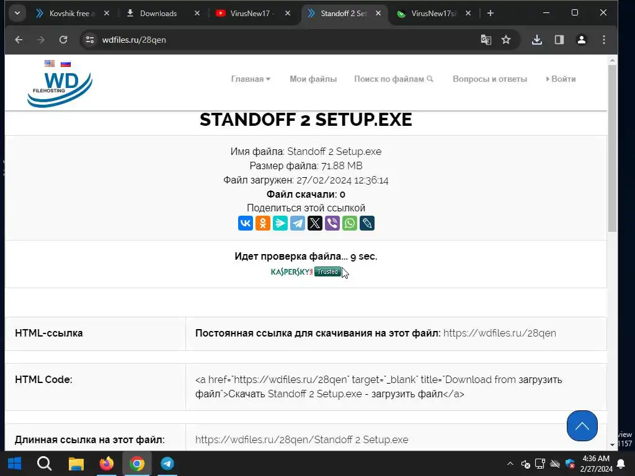Click the Kaspersky Trusted badge
The width and height of the screenshot is (635, 476).
click(x=306, y=271)
